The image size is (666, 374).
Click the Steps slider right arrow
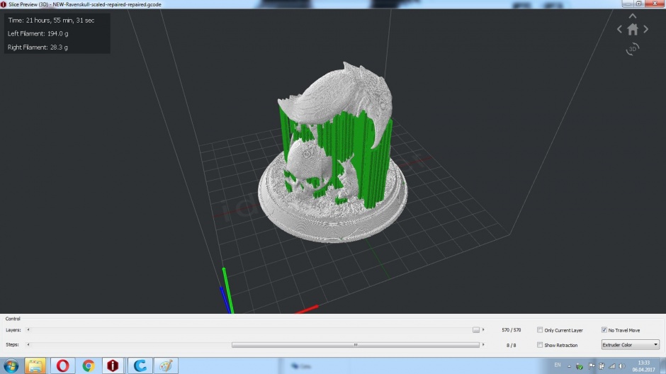(x=483, y=345)
